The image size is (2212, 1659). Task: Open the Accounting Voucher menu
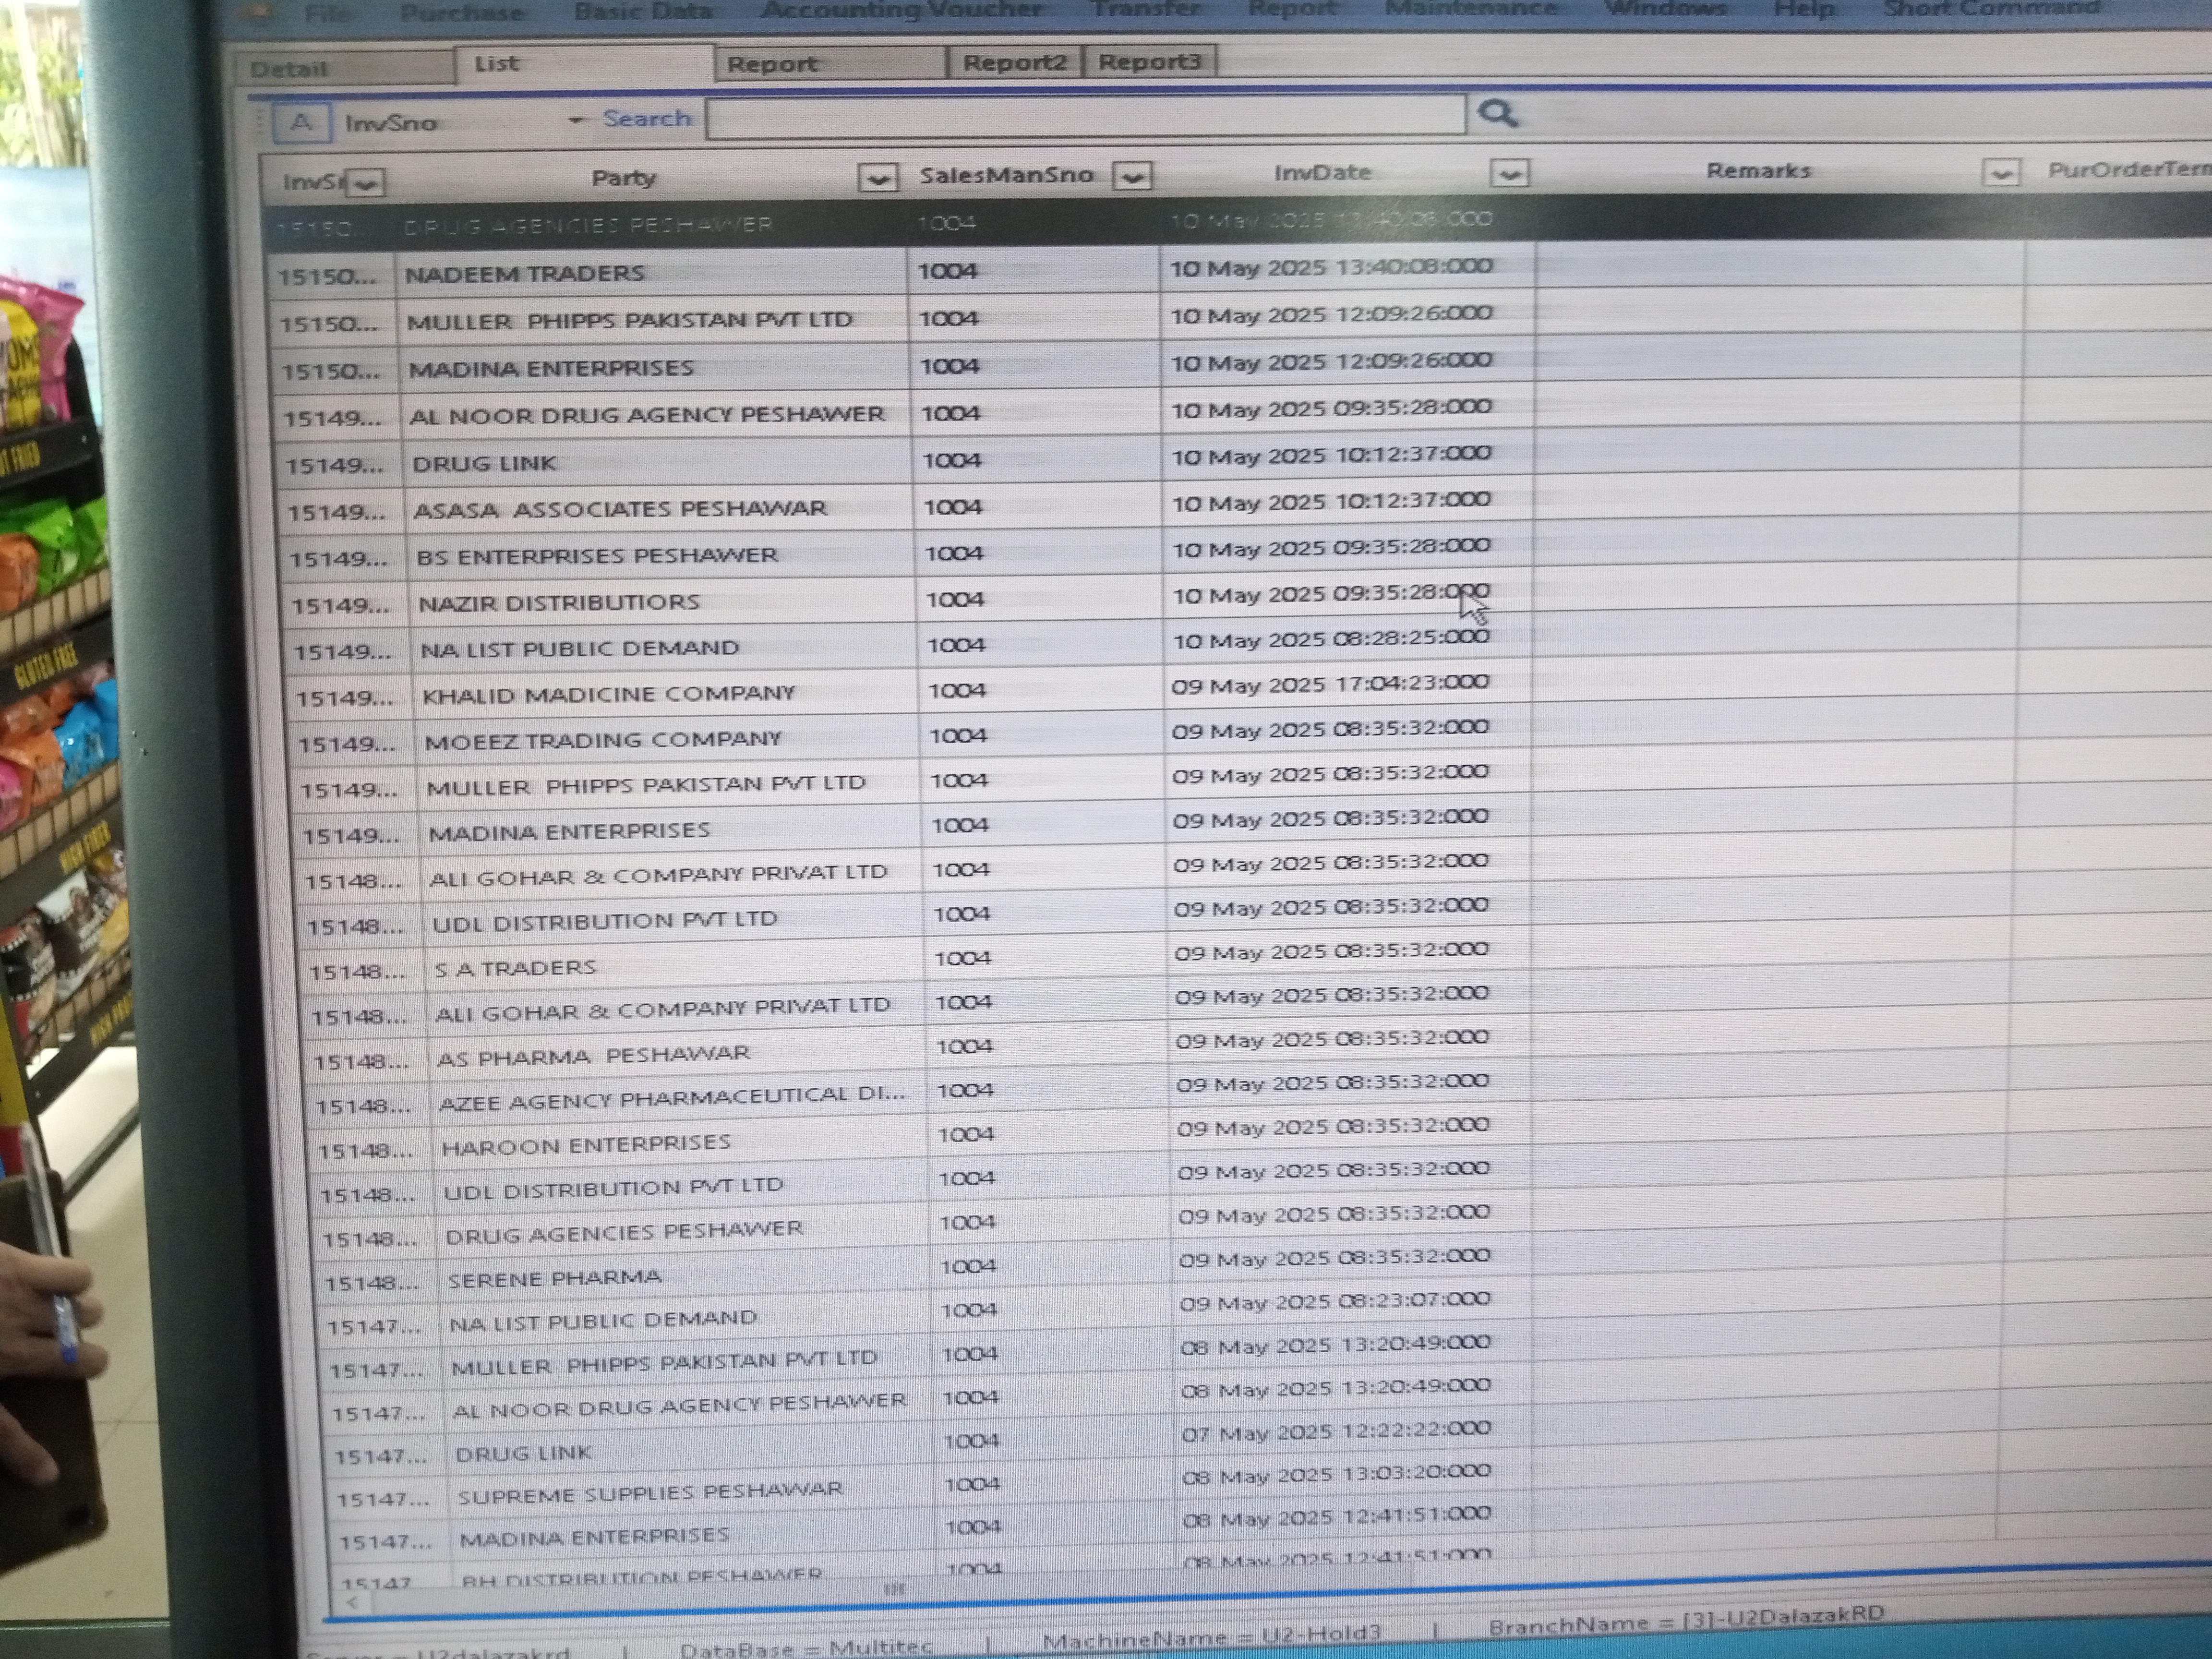901,10
